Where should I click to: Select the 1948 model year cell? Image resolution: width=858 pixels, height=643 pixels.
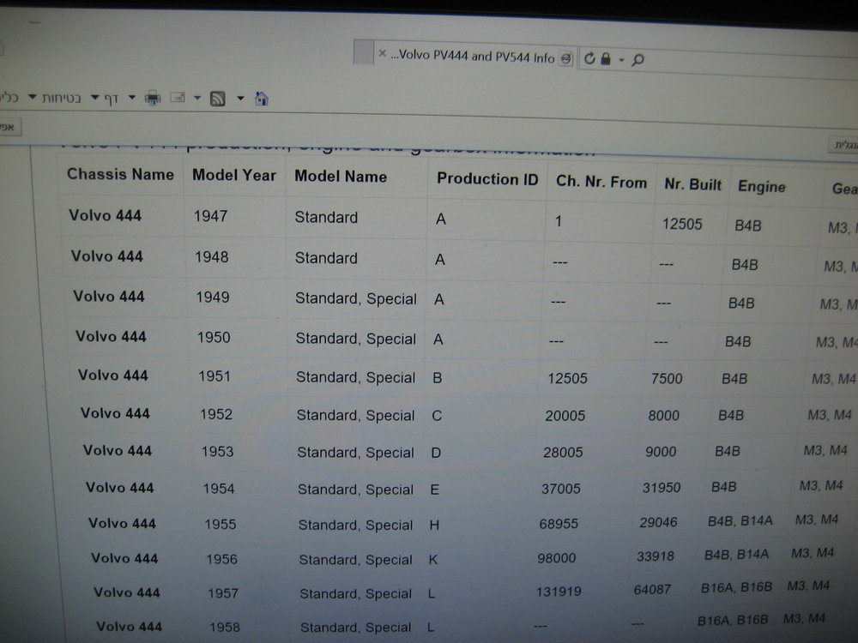212,256
